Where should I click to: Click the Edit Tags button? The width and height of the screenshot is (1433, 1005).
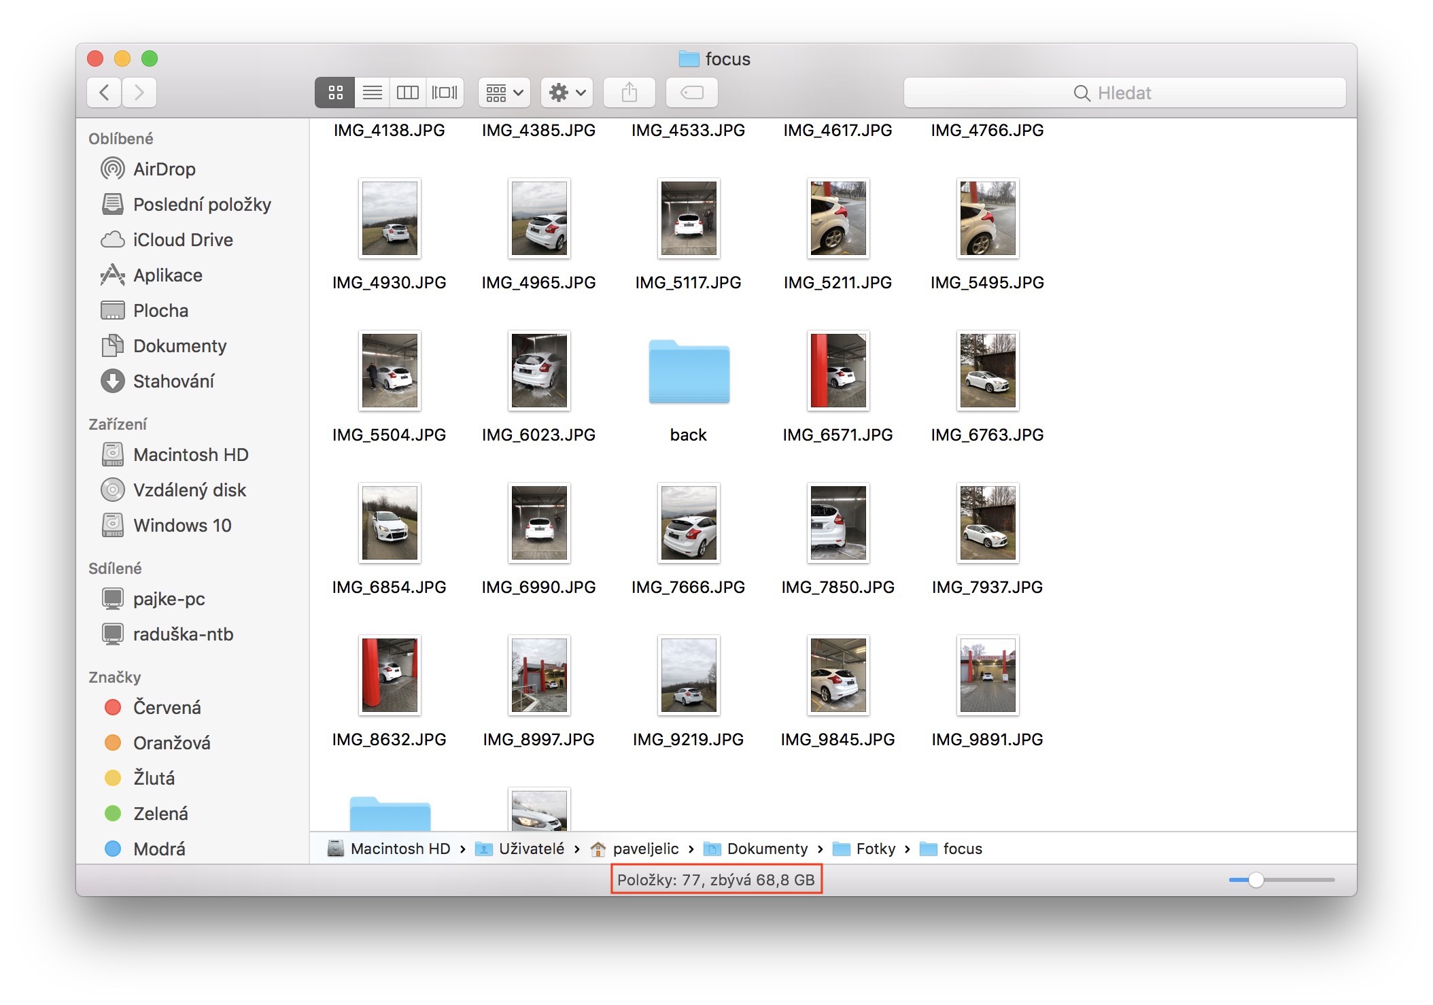pos(691,92)
